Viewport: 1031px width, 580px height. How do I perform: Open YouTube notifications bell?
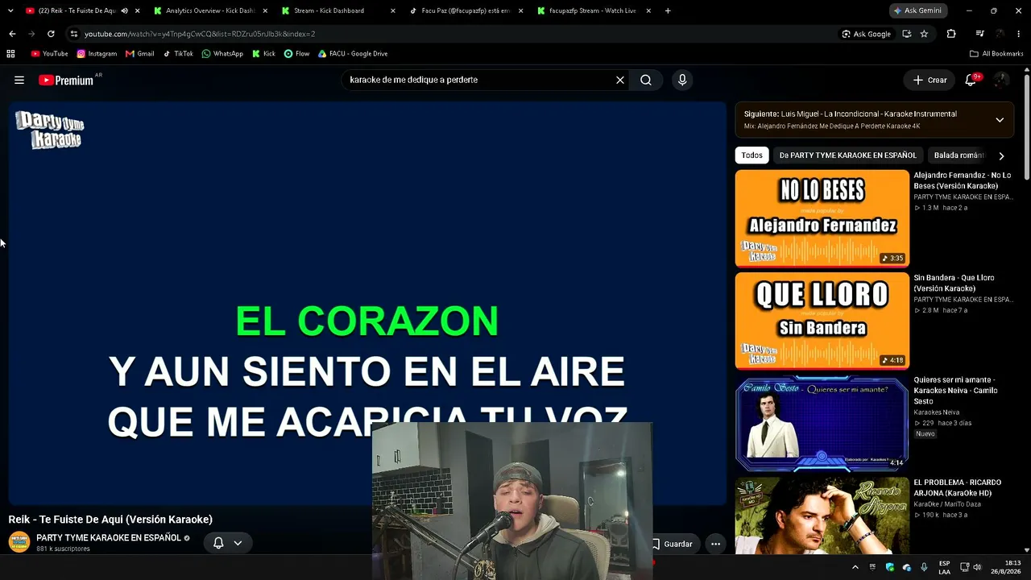[971, 80]
